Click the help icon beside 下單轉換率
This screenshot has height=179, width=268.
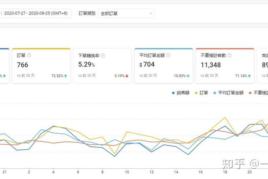(103, 55)
